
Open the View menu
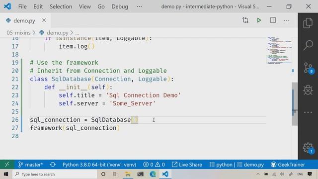pos(85,6)
